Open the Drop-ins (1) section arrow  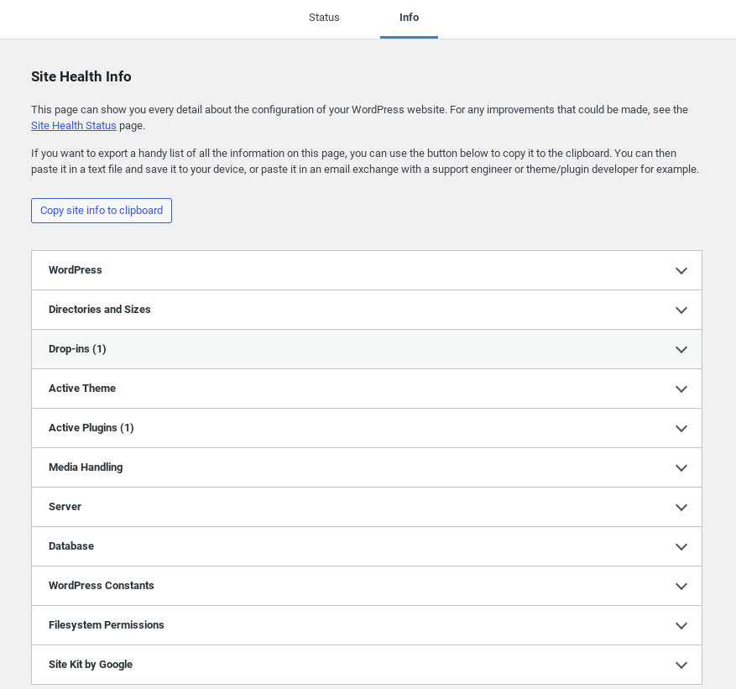tap(681, 349)
